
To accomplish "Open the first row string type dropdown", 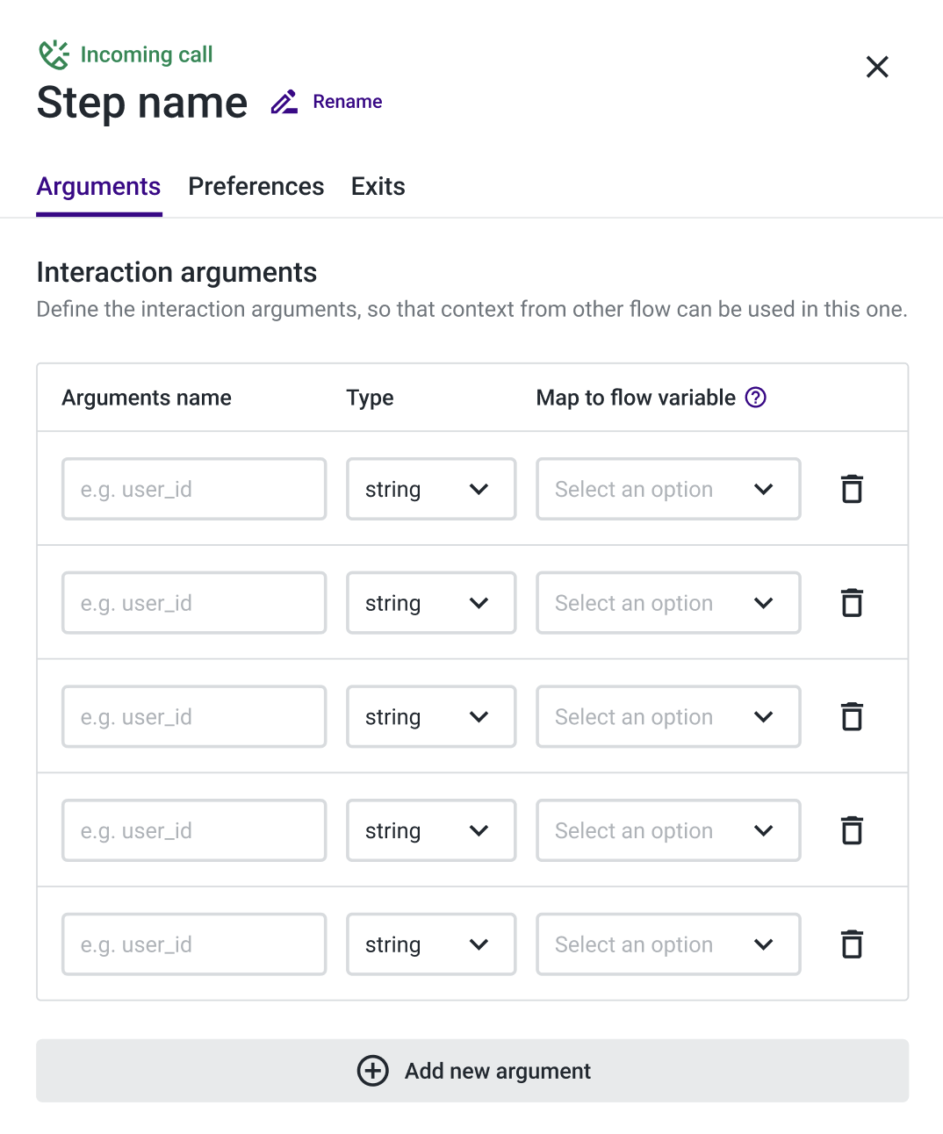I will click(431, 489).
